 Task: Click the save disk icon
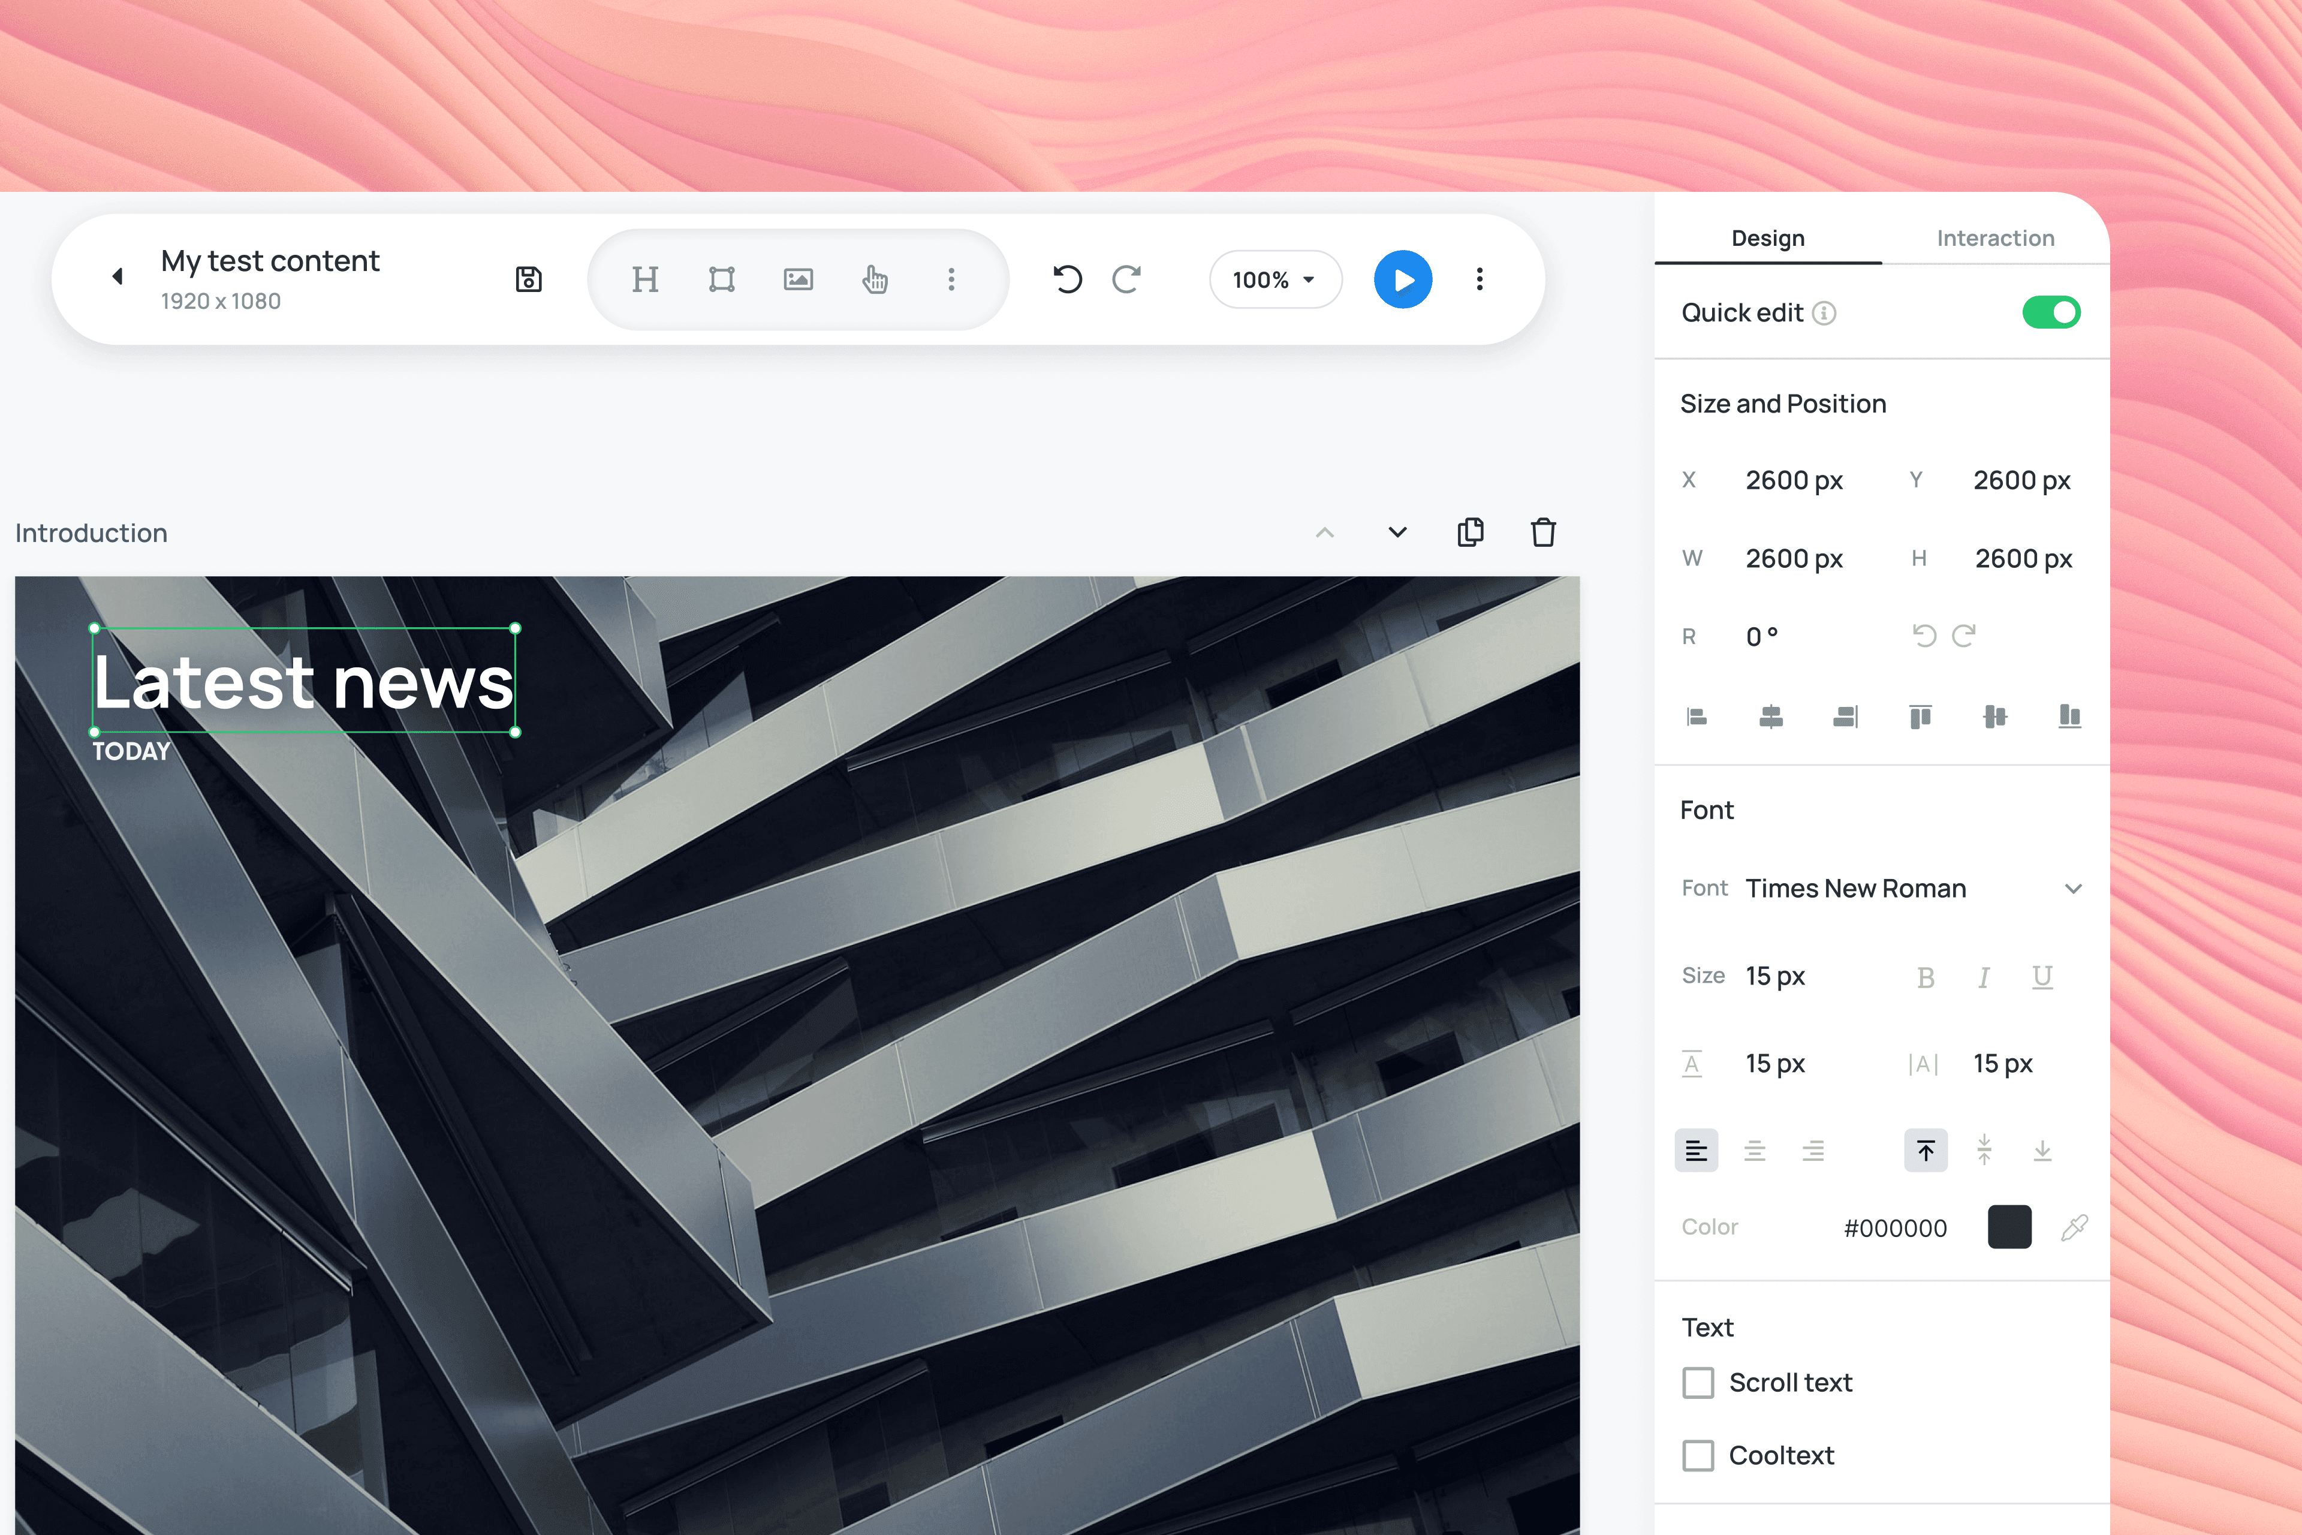529,280
